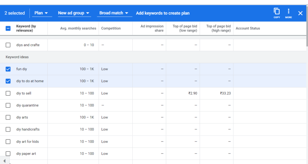This screenshot has width=308, height=164.
Task: Close the selection bar with X icon
Action: (300, 13)
